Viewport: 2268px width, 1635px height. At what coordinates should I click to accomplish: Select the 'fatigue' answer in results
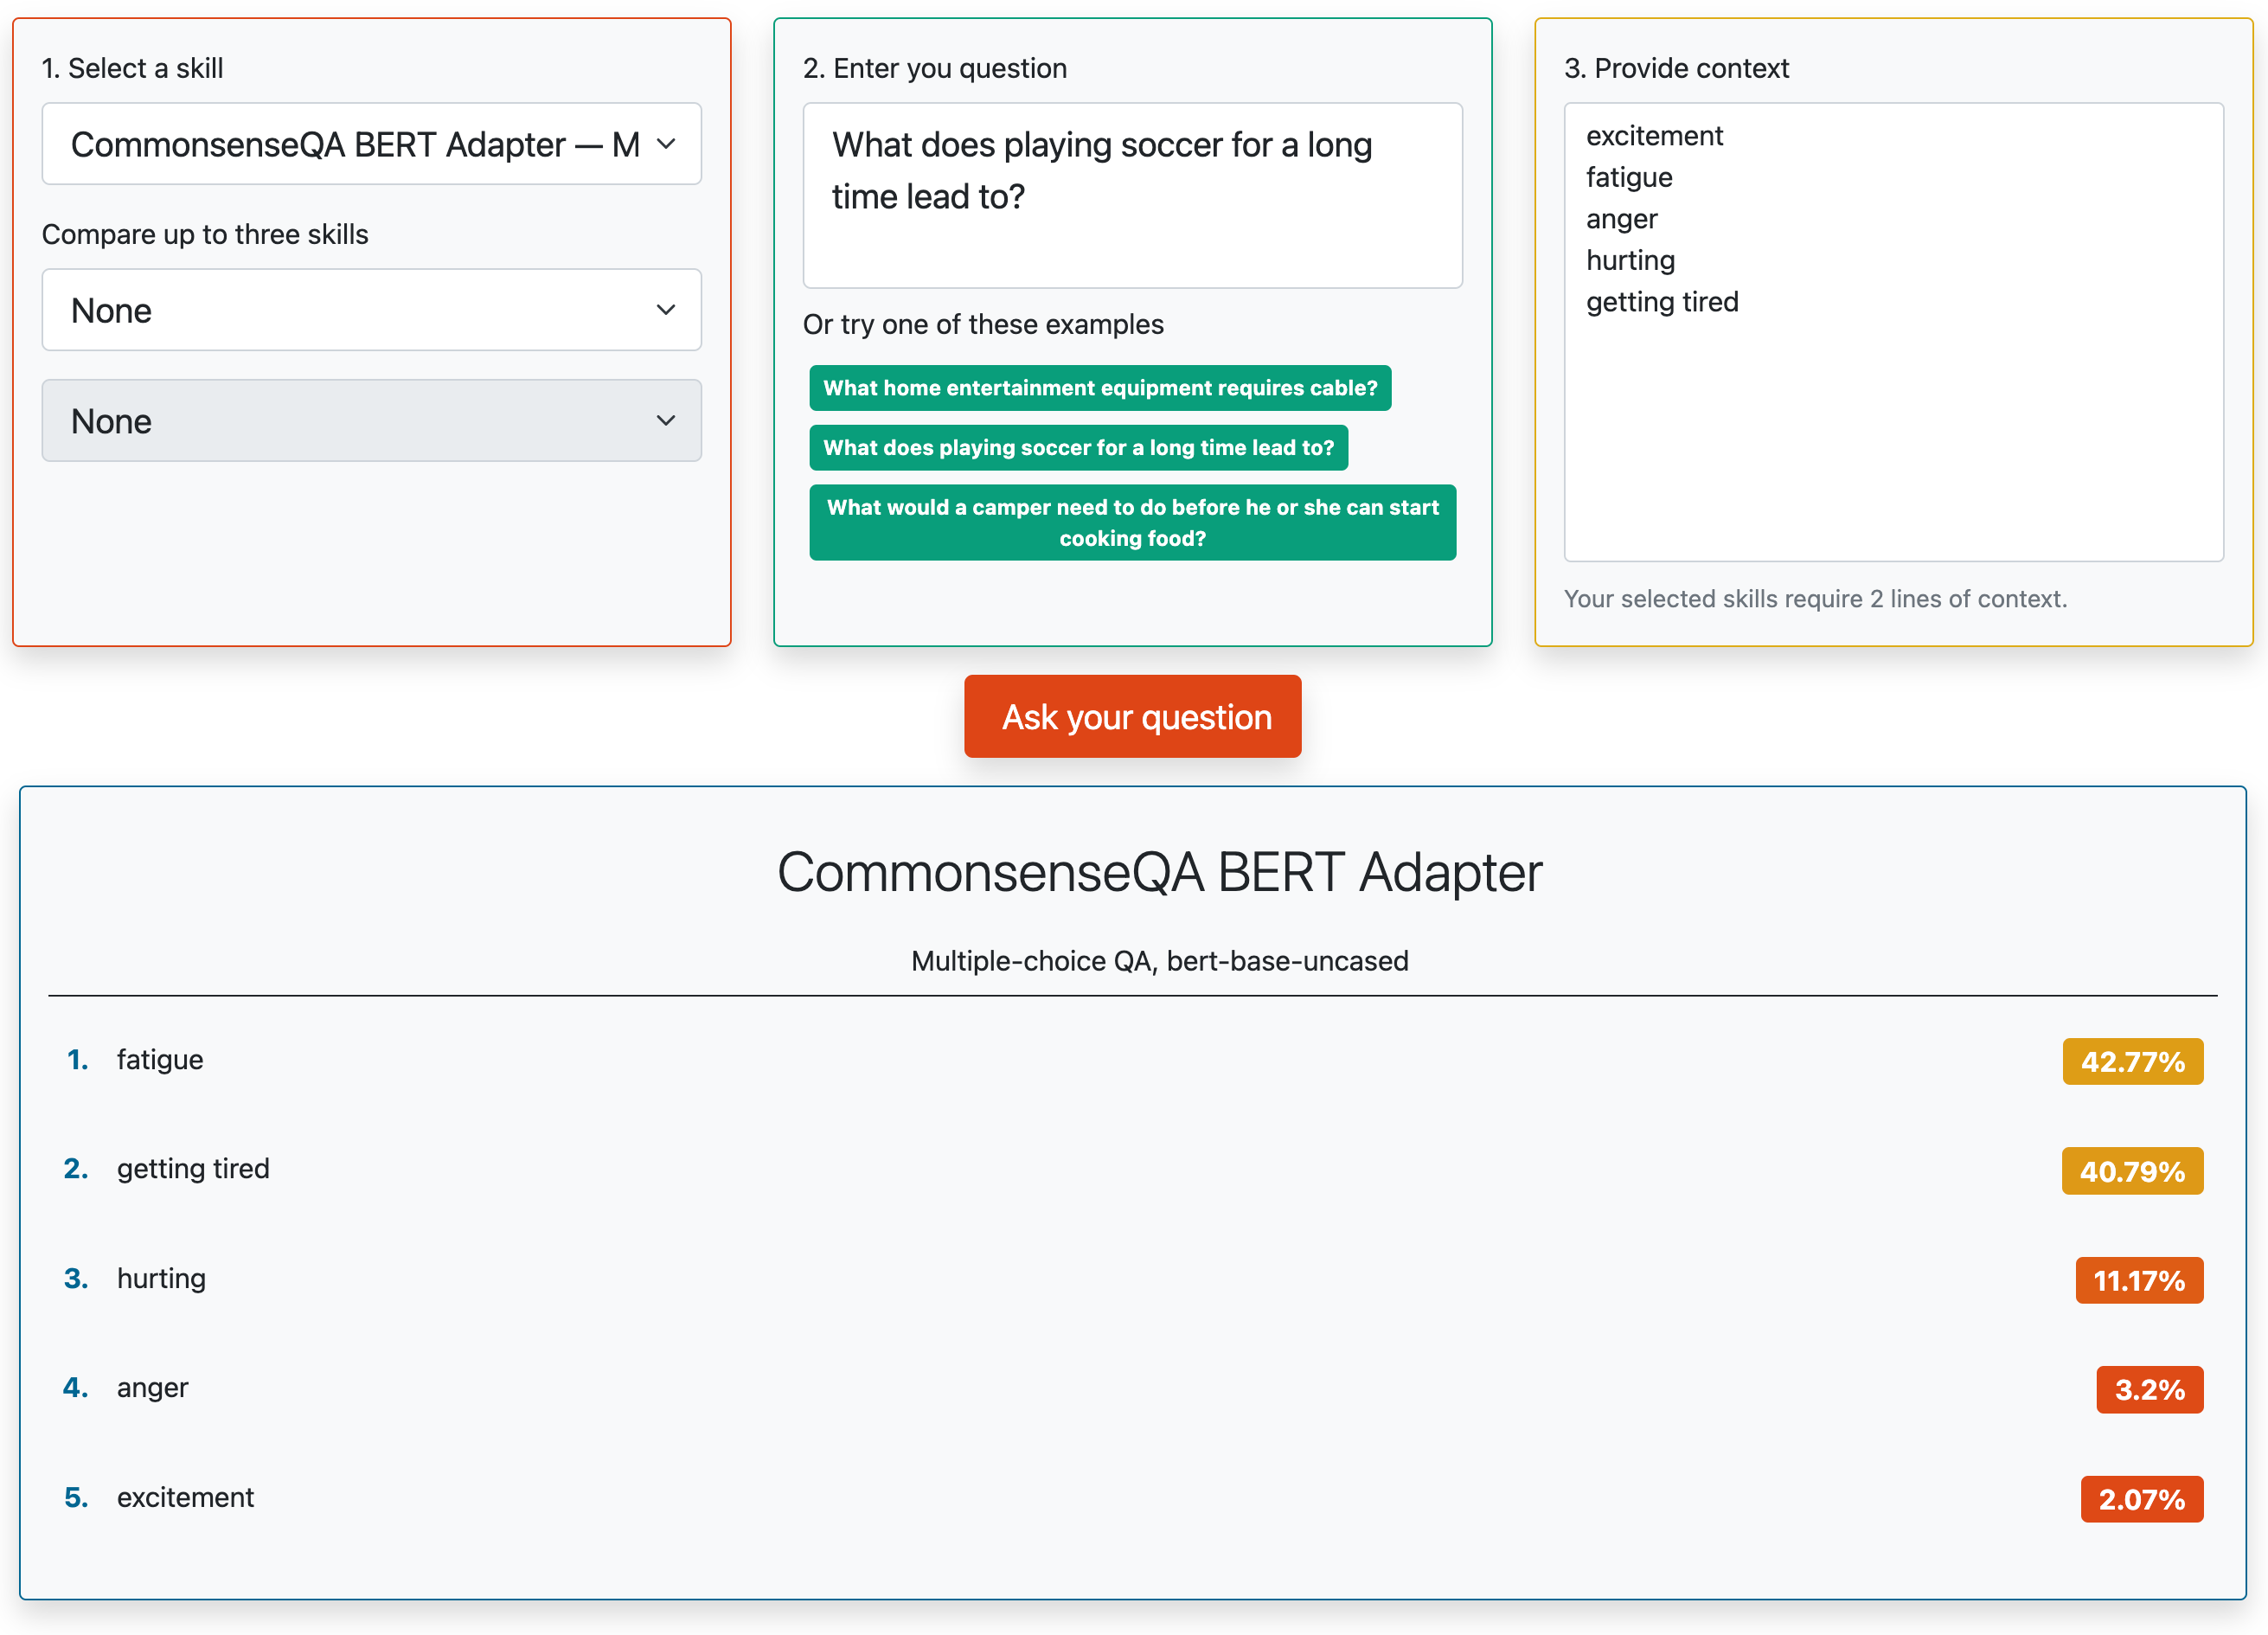[x=160, y=1060]
